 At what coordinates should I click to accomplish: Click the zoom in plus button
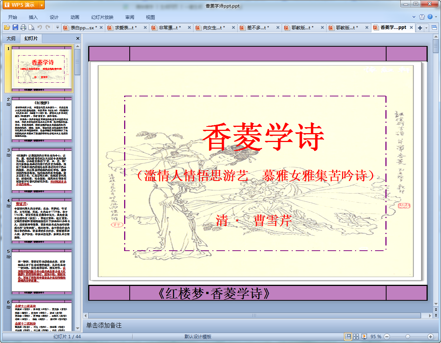pyautogui.click(x=431, y=337)
